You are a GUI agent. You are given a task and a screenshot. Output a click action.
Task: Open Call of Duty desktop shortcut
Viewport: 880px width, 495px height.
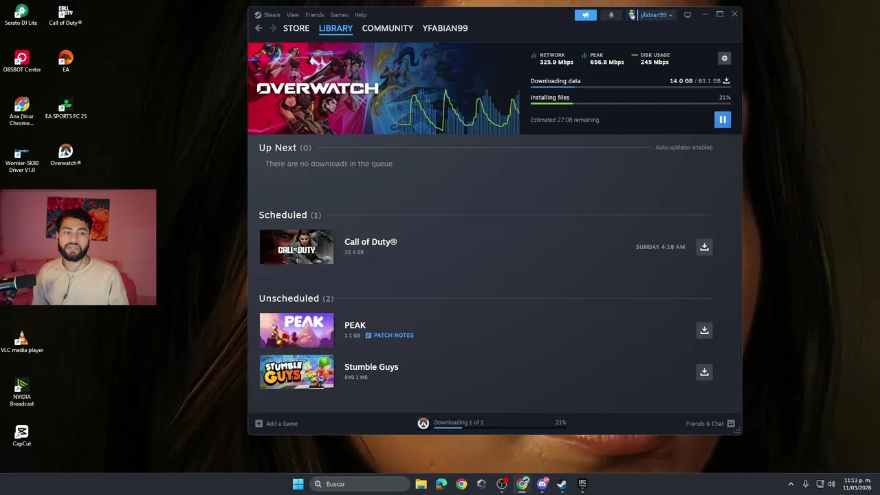click(x=65, y=15)
